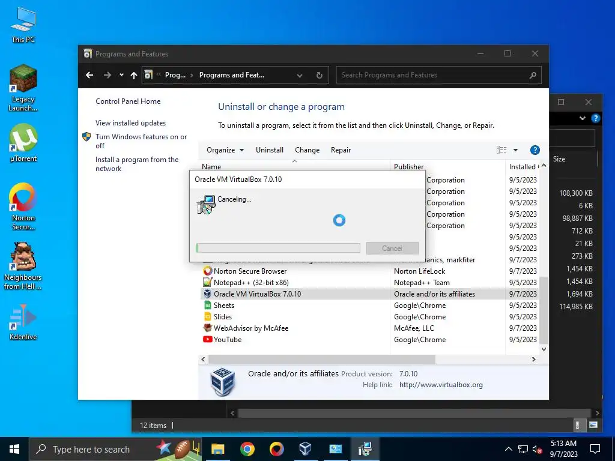Screen dimensions: 615x461
Task: Open Norton browser from the taskbar
Action: (x=276, y=449)
